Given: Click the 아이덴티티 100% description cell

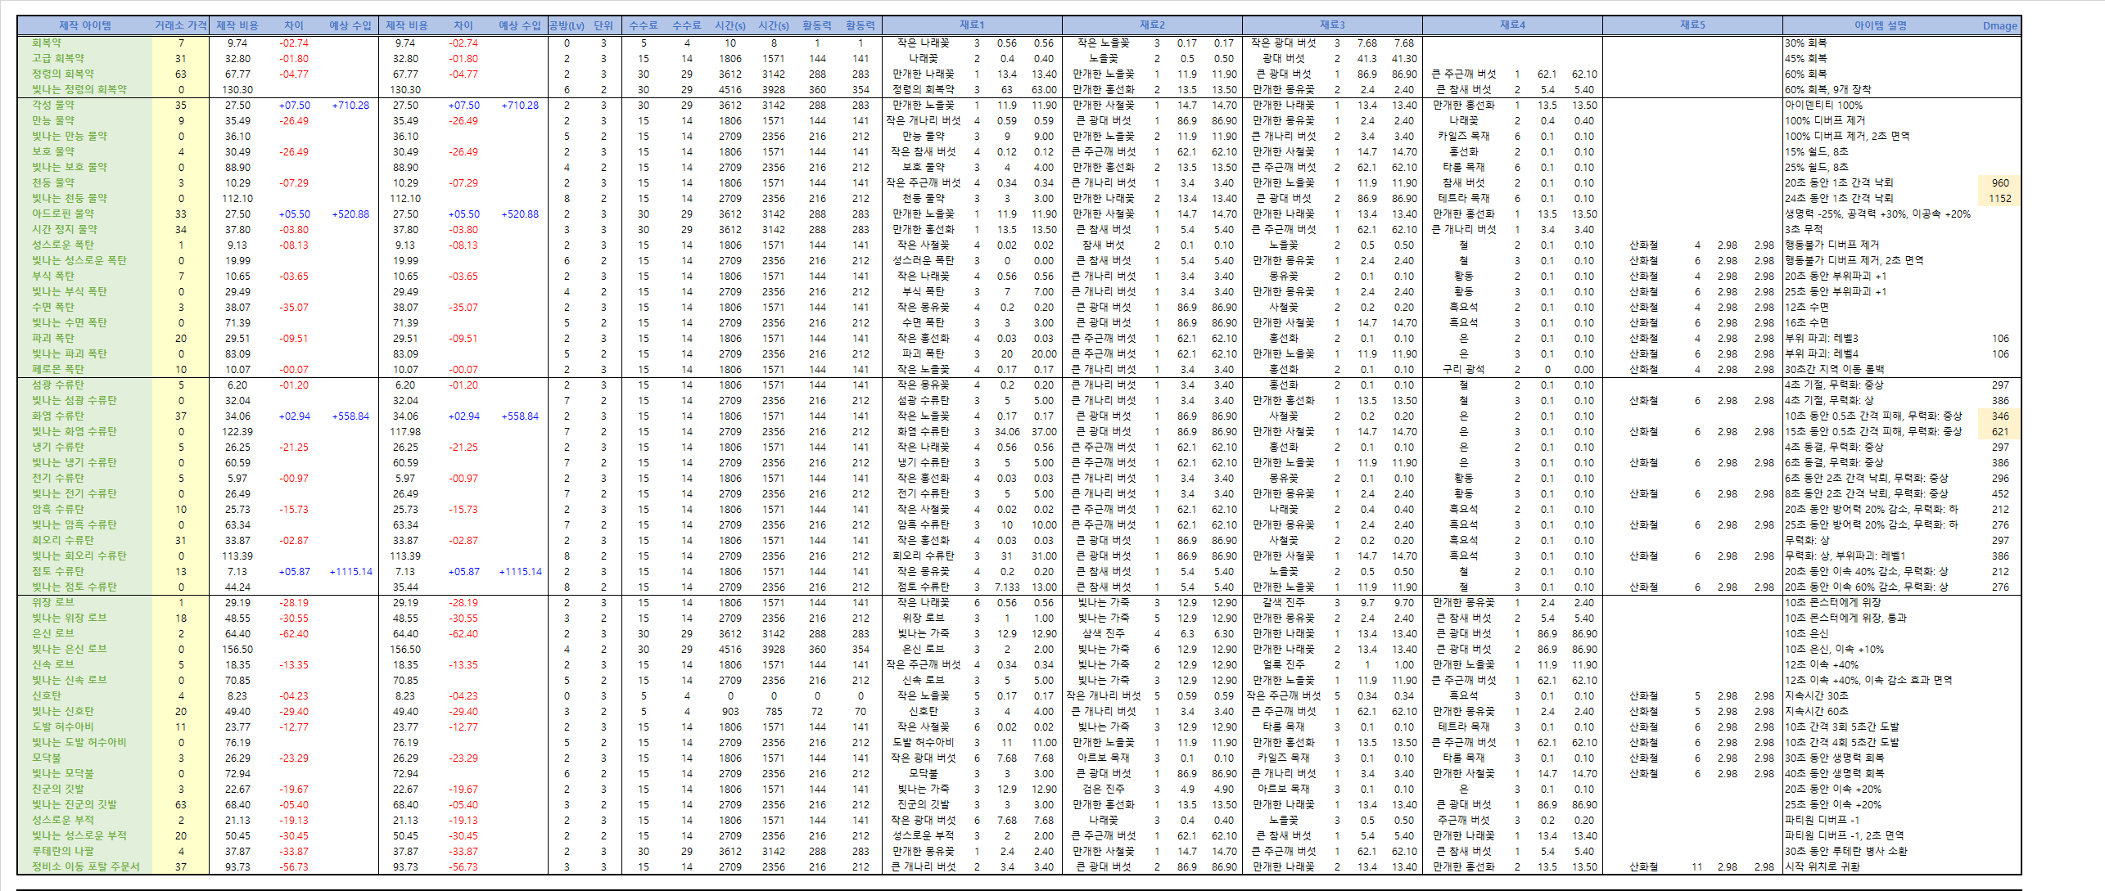Looking at the screenshot, I should [x=1823, y=105].
